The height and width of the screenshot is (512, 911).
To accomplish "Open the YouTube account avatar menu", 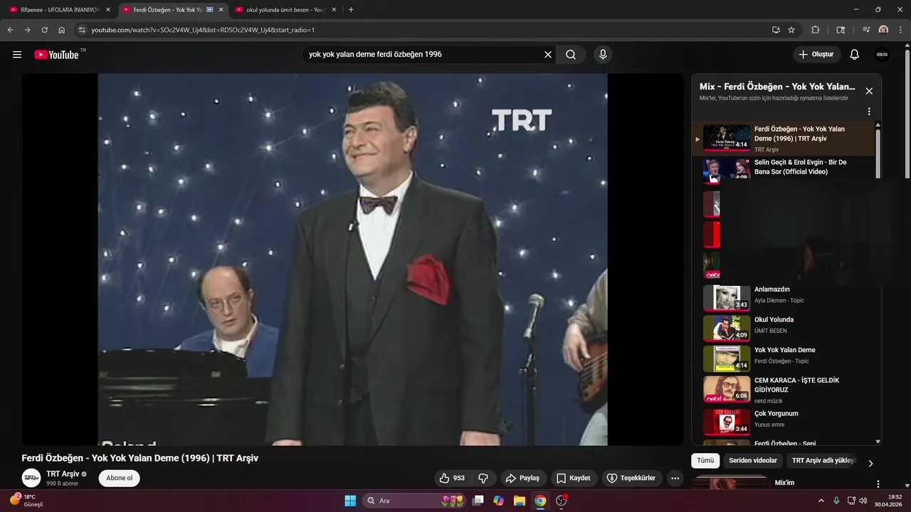I will [x=882, y=55].
